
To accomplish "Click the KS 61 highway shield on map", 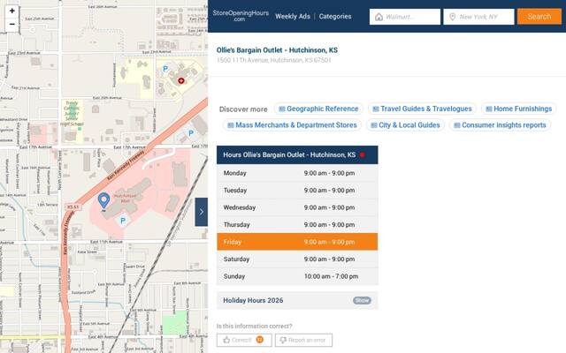I will [73, 207].
